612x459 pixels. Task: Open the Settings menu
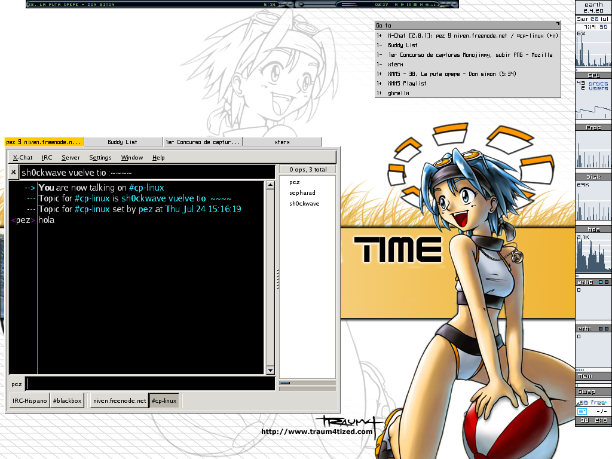(x=100, y=157)
